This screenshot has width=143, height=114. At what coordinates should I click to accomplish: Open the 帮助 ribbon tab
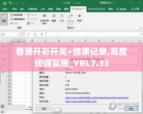coord(111,9)
